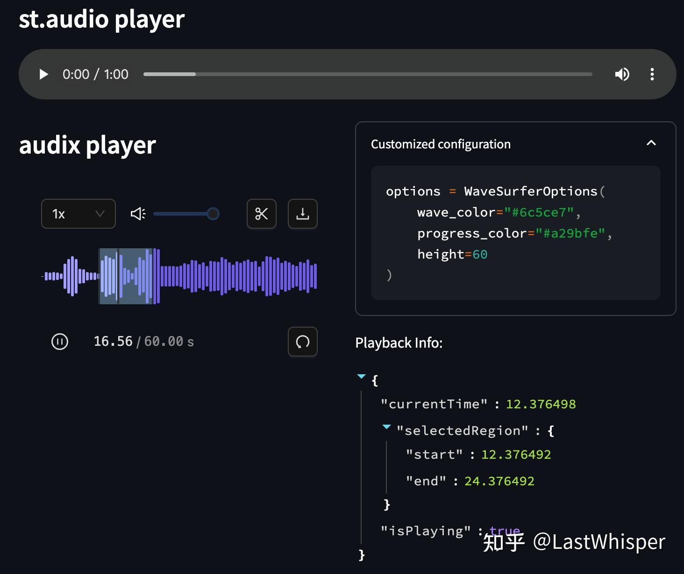The width and height of the screenshot is (684, 574).
Task: Mute the audix player volume icon
Action: pos(137,213)
